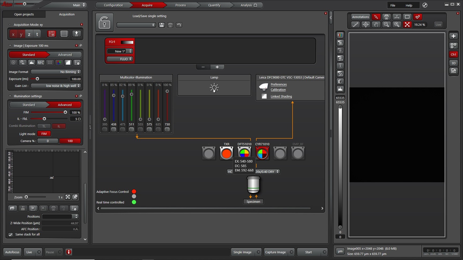Viewport: 463px width, 260px height.
Task: Expand the Gain List selector
Action: tap(55, 86)
